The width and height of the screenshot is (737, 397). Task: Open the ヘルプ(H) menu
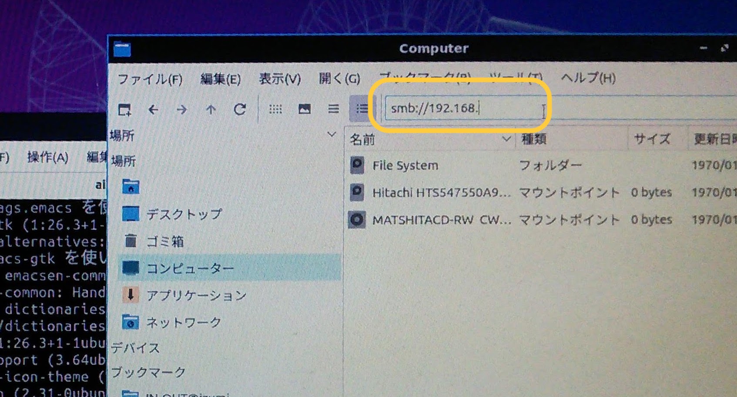[x=588, y=78]
